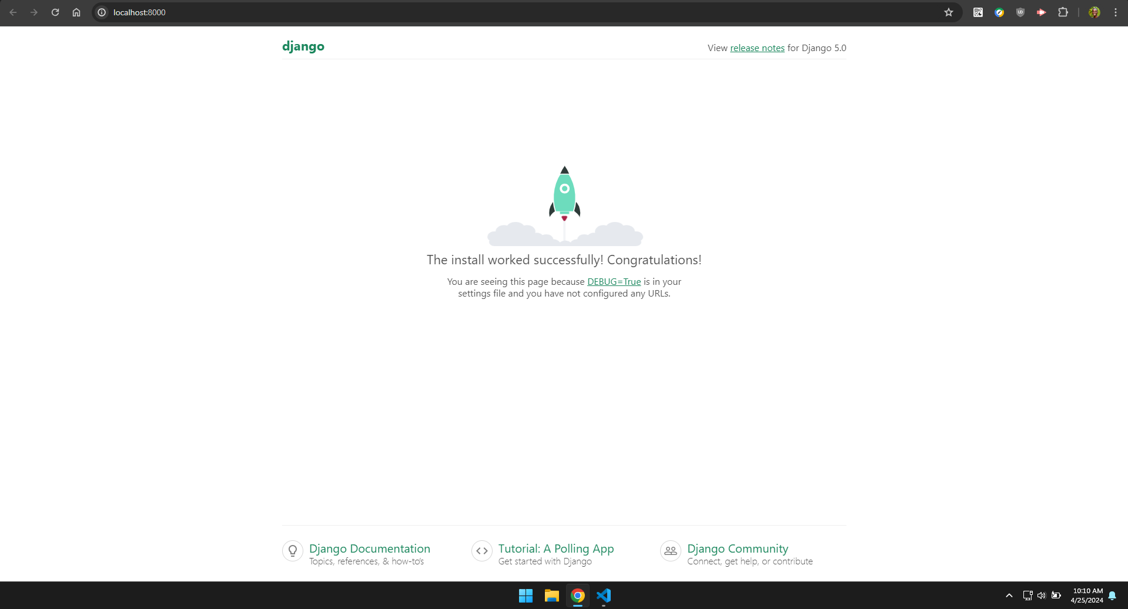Open the uBlock Origin shield extension
The height and width of the screenshot is (609, 1128).
point(1020,12)
